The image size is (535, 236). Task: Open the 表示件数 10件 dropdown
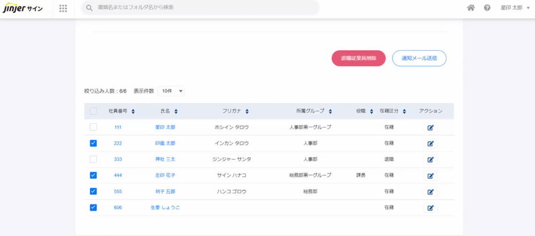(171, 91)
